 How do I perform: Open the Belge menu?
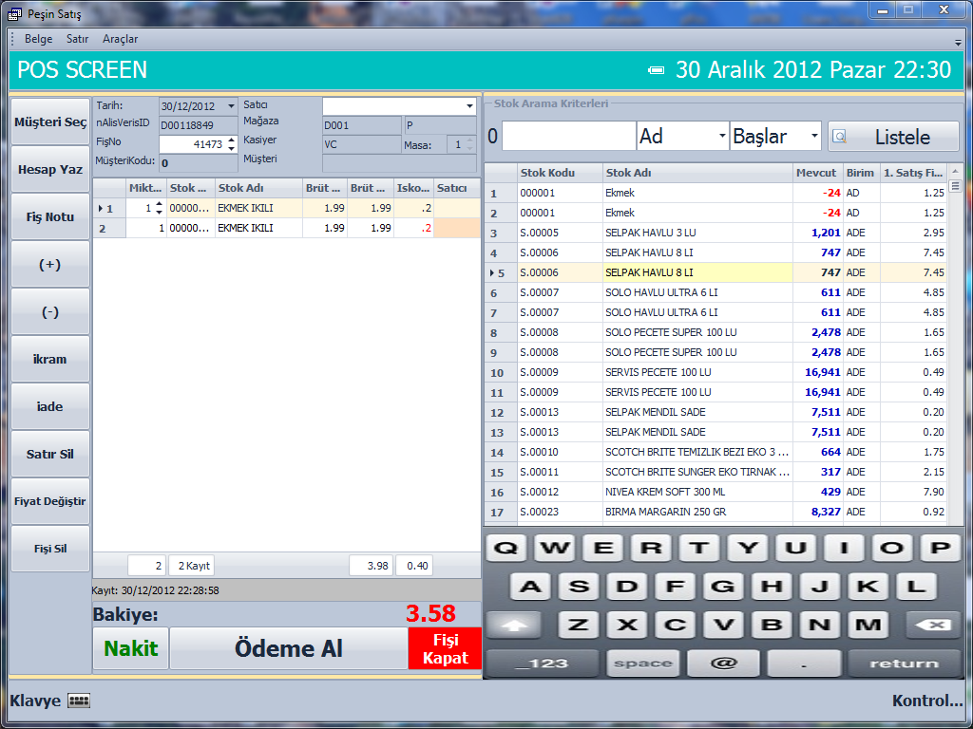[x=38, y=39]
